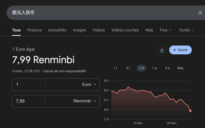Click the share icon button
The height and width of the screenshot is (128, 205).
[x=162, y=50]
